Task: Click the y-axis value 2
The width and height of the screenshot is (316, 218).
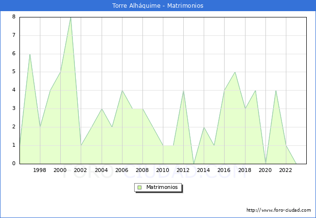Action: coord(14,126)
